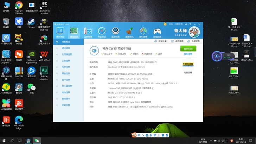Open the 回收站 recycle bin
Image resolution: width=256 pixels, height=144 pixels.
(x=6, y=23)
